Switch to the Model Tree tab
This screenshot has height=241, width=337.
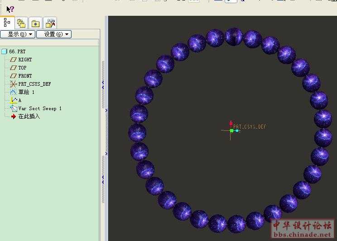click(7, 23)
